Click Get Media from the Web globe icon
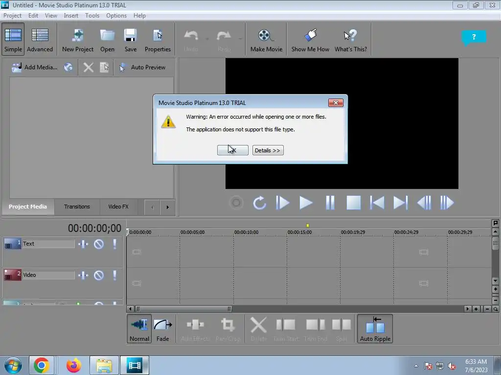Image resolution: width=501 pixels, height=375 pixels. click(x=68, y=67)
